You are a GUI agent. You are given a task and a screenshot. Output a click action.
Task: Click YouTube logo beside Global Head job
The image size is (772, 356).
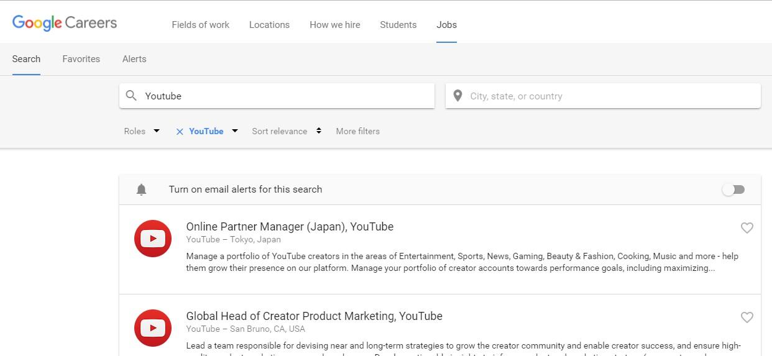point(153,328)
